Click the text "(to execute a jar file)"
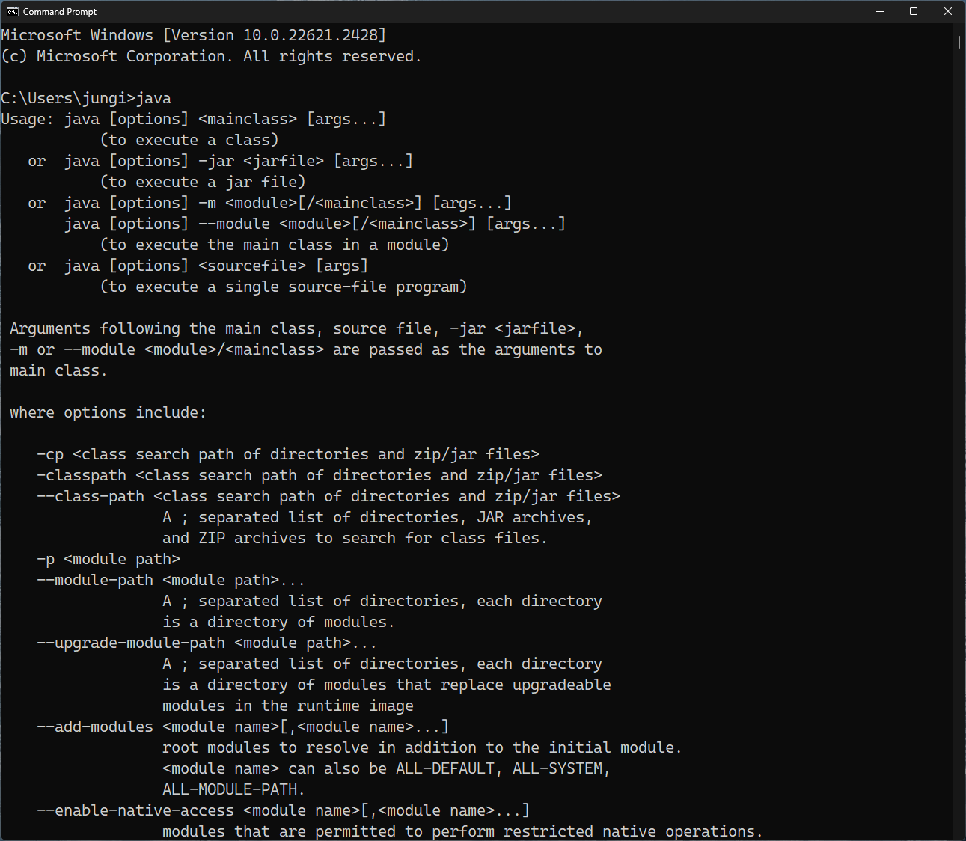 pyautogui.click(x=203, y=182)
